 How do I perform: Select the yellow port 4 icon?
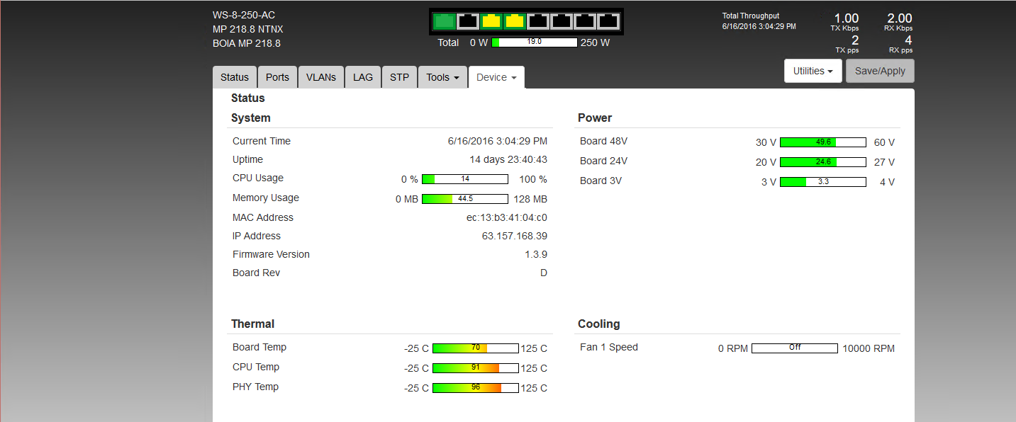[x=514, y=21]
